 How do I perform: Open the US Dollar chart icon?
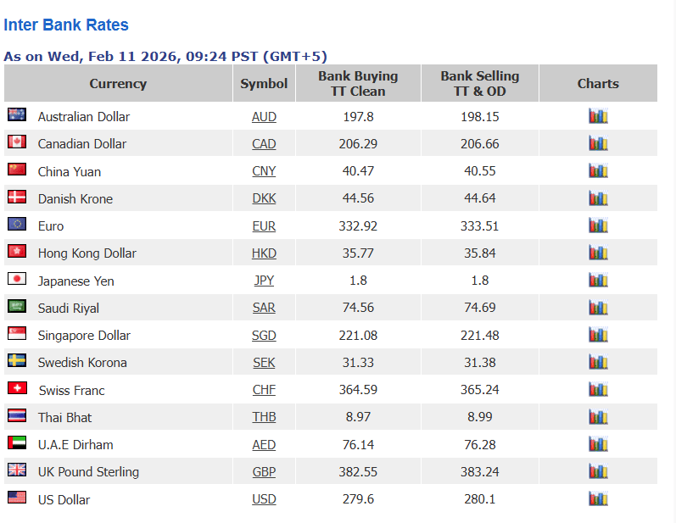pos(598,498)
